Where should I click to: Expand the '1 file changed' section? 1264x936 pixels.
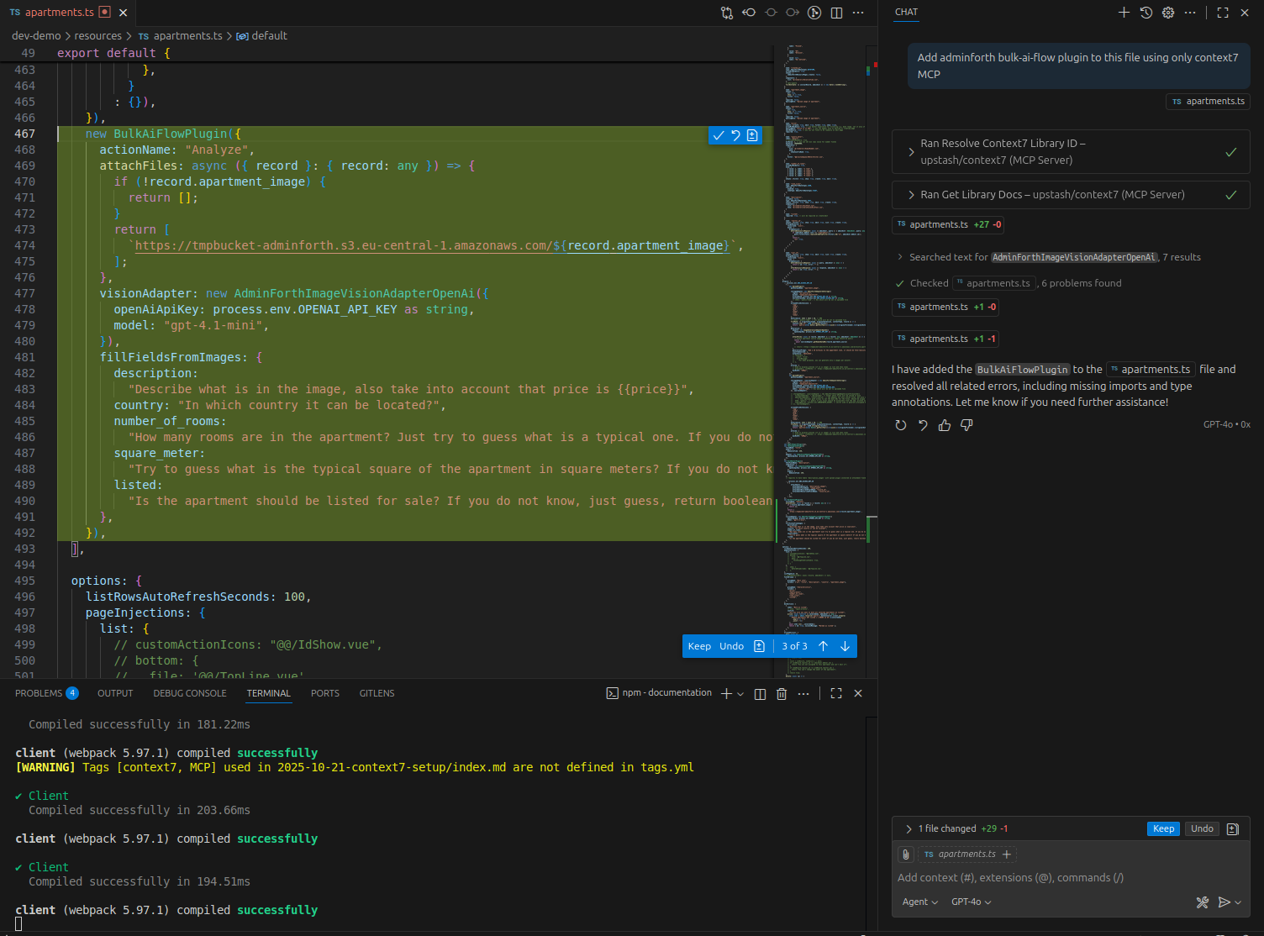(908, 829)
